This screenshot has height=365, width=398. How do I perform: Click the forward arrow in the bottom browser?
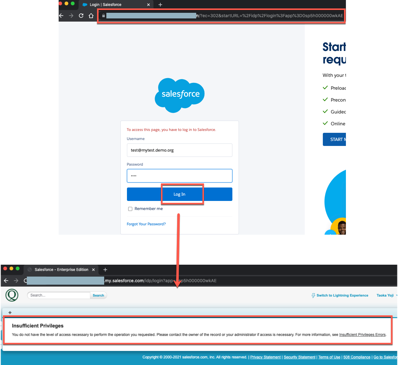coord(16,281)
